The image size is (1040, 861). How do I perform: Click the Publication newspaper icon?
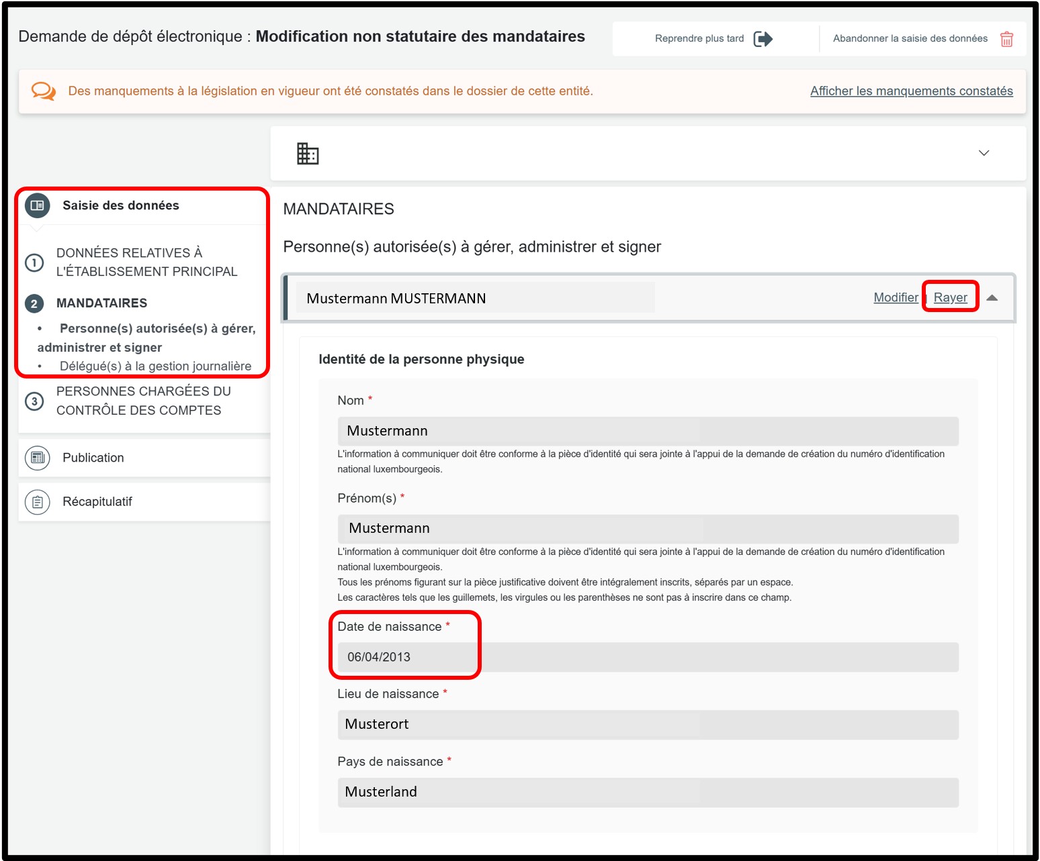pos(38,458)
